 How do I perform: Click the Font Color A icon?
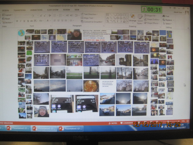pos(48,21)
